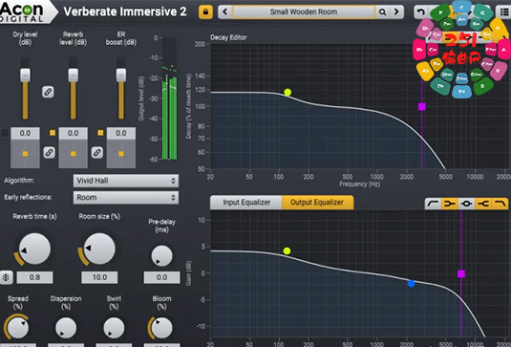This screenshot has width=511, height=347.
Task: Toggle the low shelf filter icon
Action: (x=450, y=204)
